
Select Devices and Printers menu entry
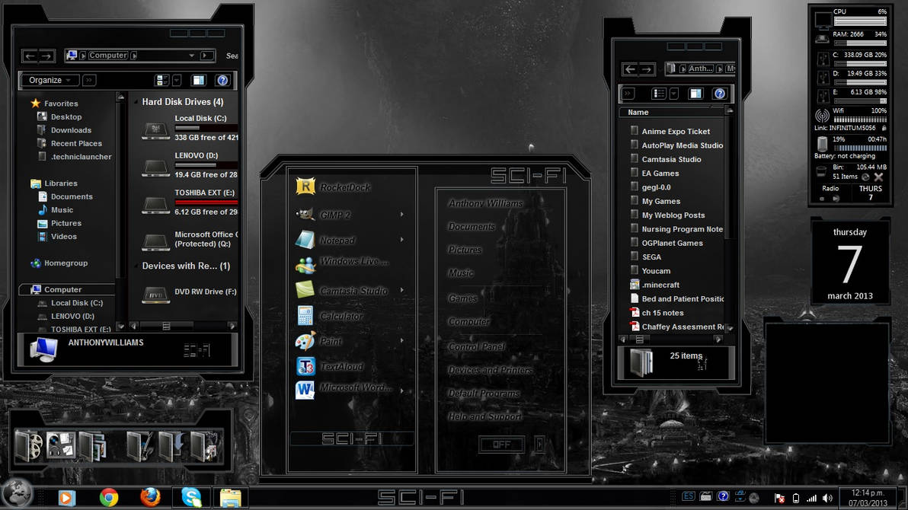pos(490,370)
